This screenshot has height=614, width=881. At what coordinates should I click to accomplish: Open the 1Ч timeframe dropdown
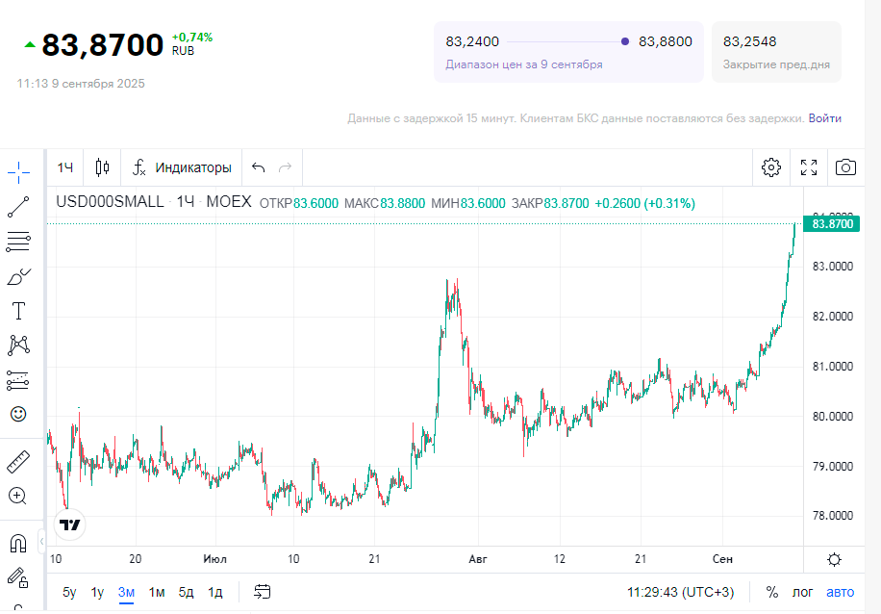coord(65,167)
